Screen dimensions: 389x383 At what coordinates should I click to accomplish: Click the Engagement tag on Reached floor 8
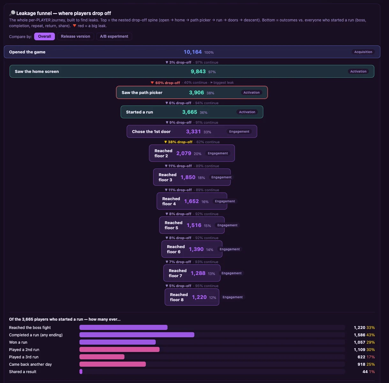pyautogui.click(x=232, y=297)
